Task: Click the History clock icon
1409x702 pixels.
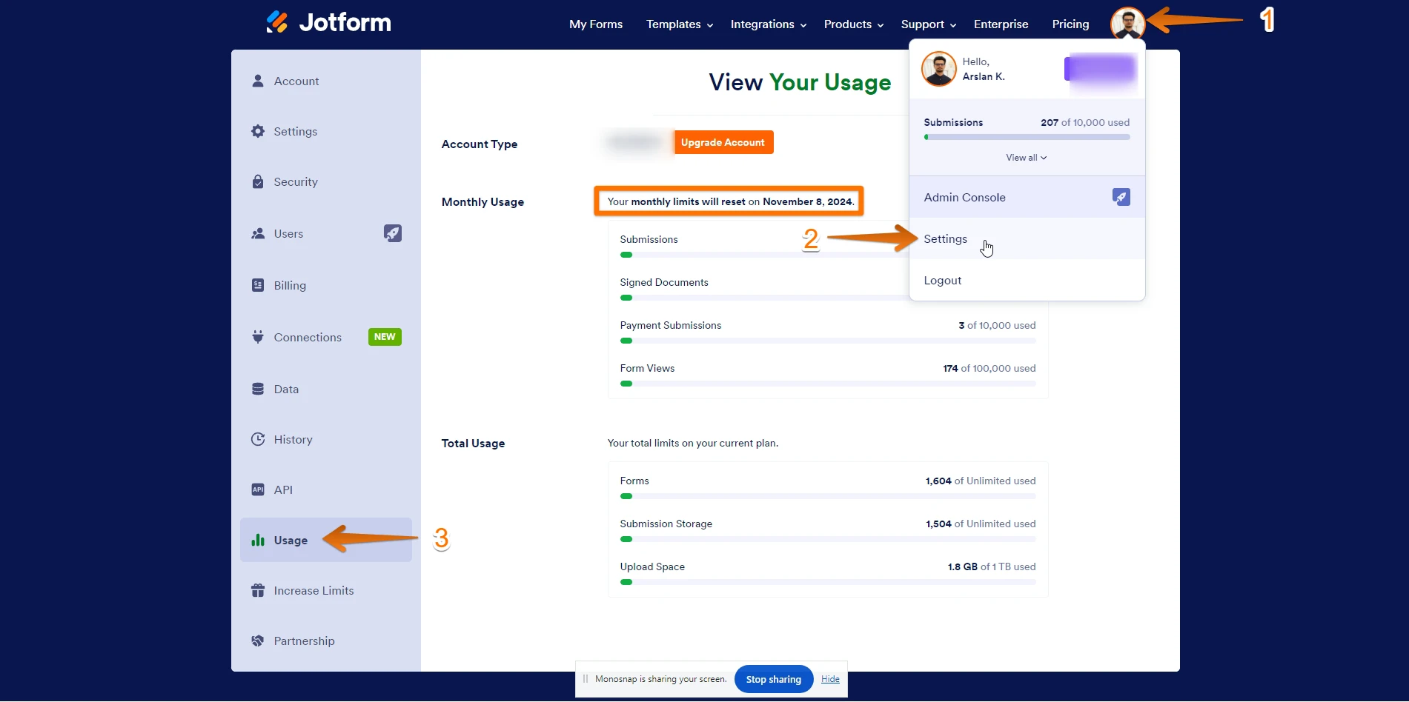Action: 258,440
